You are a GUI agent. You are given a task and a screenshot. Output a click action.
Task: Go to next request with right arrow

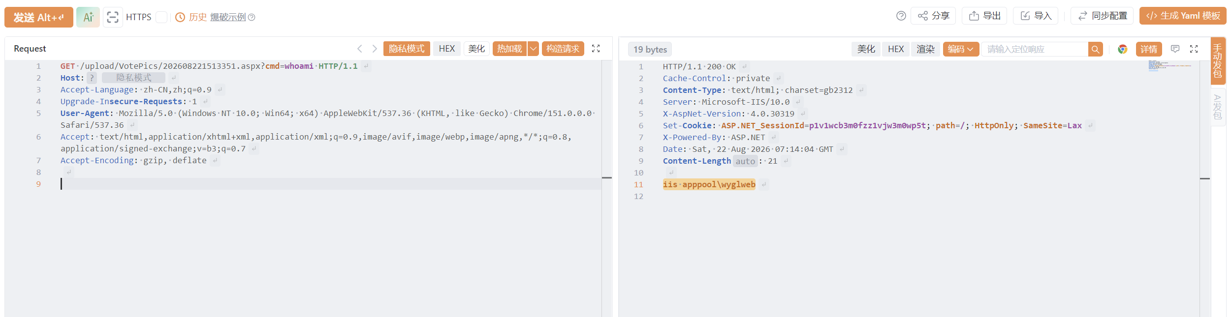click(375, 49)
